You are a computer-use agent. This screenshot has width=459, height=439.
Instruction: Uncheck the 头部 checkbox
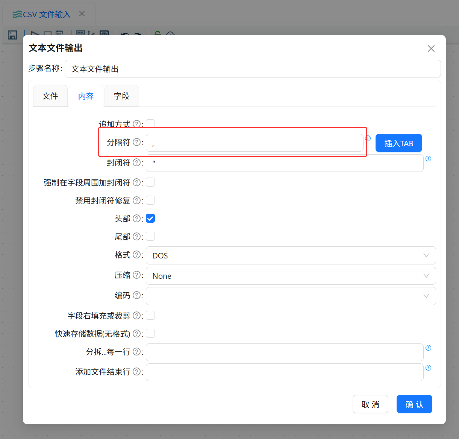point(150,218)
